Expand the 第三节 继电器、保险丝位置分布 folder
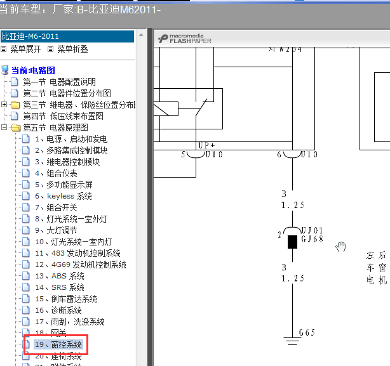The image size is (390, 366). 4,104
